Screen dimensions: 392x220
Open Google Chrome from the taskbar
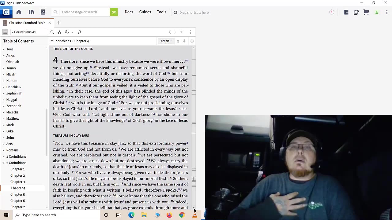click(182, 215)
